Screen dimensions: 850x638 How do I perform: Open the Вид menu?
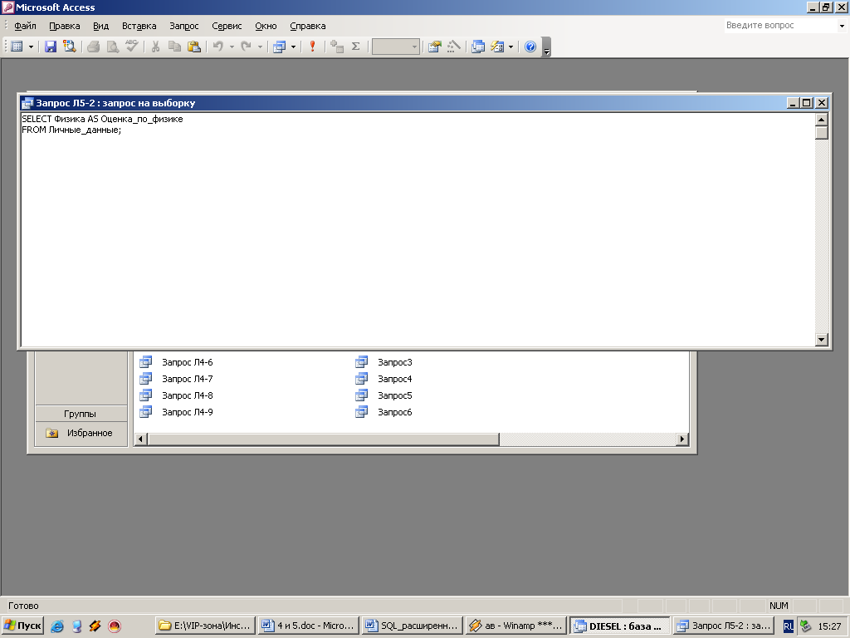[x=100, y=26]
